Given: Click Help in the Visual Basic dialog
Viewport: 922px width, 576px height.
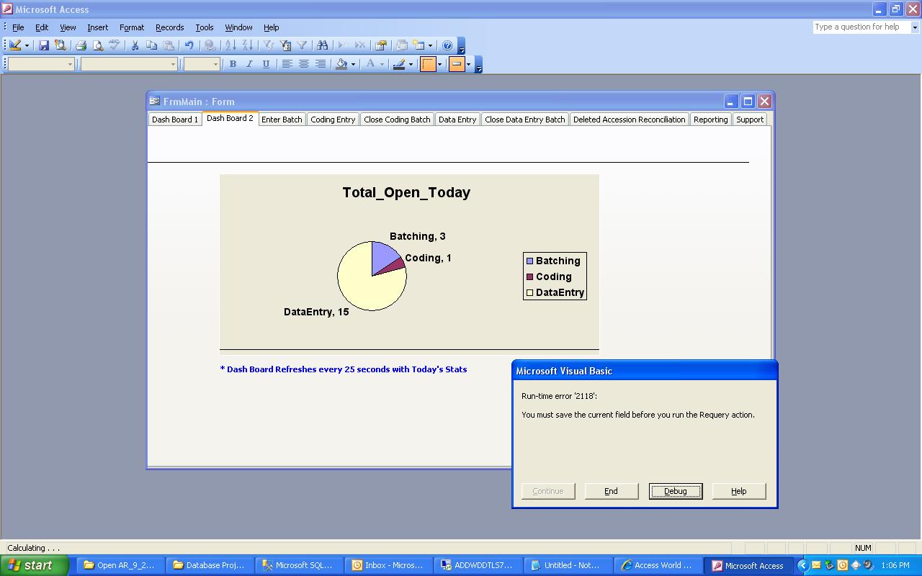Looking at the screenshot, I should click(x=739, y=491).
